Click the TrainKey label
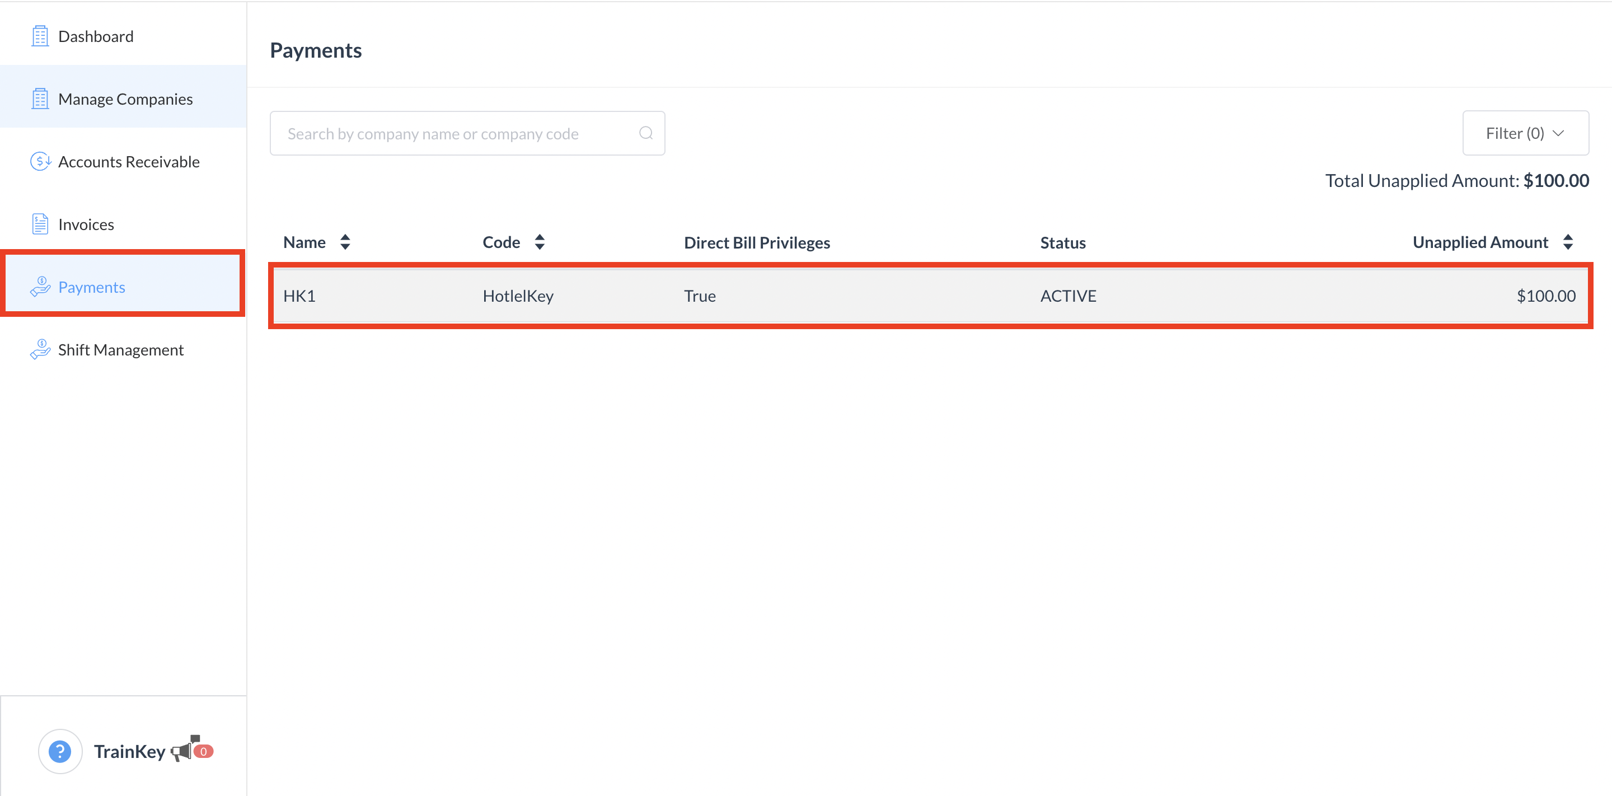 click(x=129, y=751)
